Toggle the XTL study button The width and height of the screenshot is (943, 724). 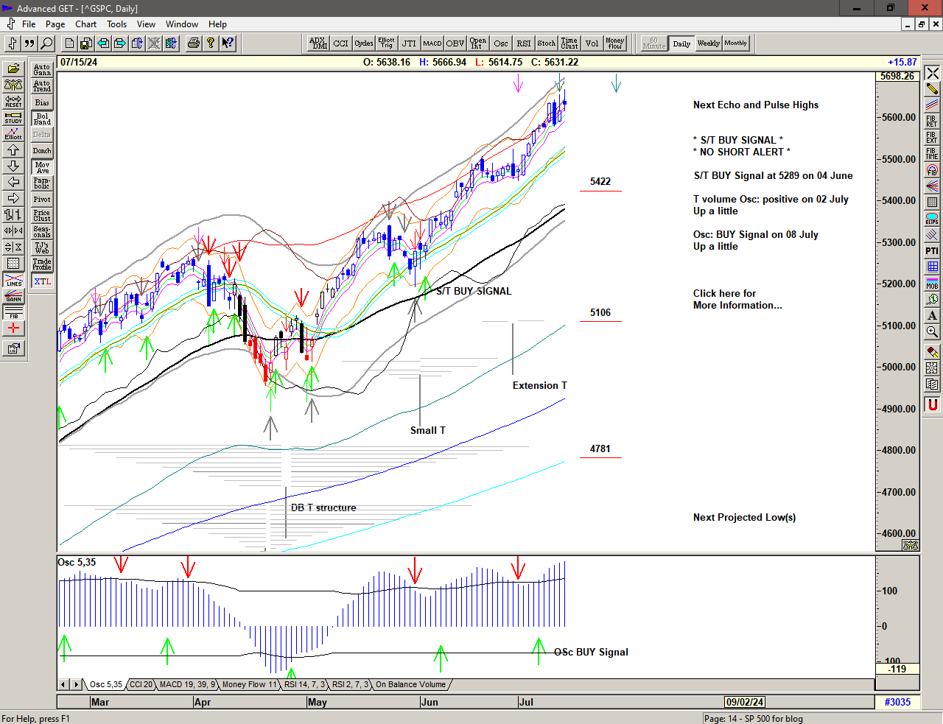(42, 281)
